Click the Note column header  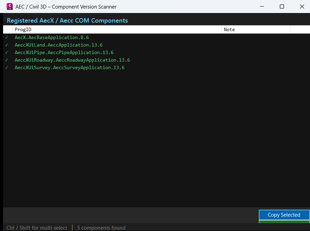pos(256,29)
